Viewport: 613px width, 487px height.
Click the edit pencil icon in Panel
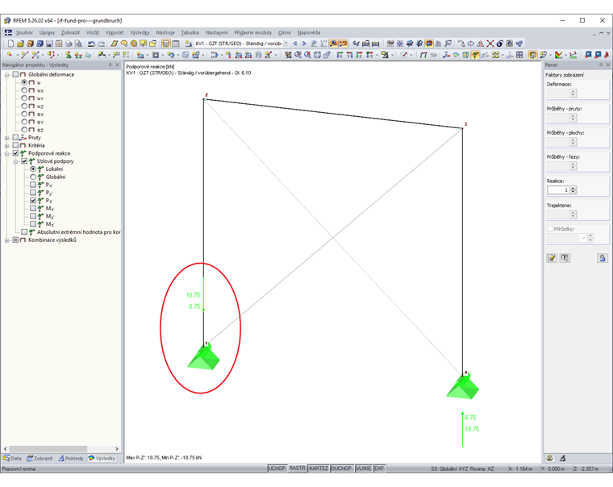552,257
